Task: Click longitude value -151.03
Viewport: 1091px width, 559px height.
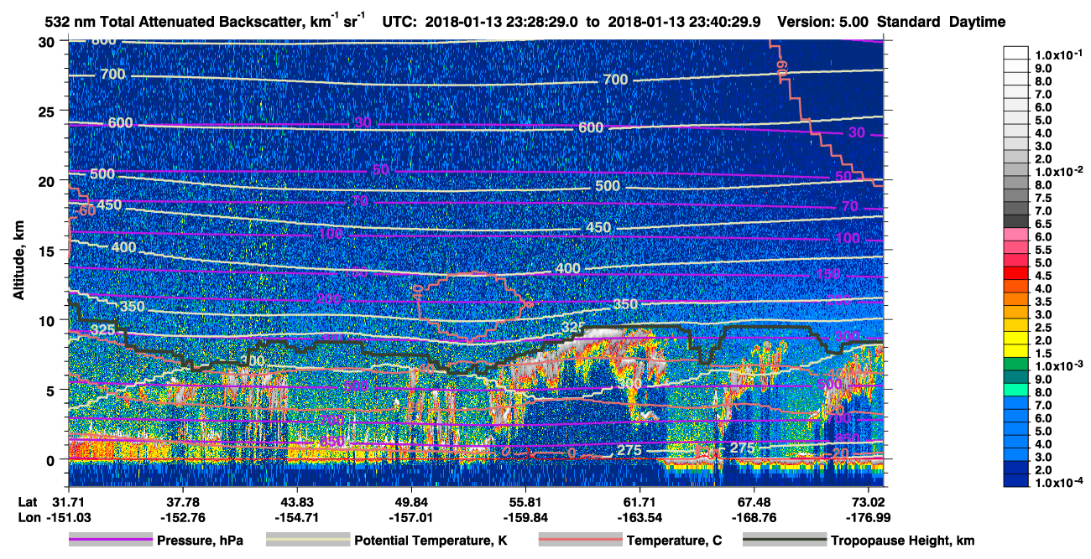Action: pyautogui.click(x=70, y=517)
